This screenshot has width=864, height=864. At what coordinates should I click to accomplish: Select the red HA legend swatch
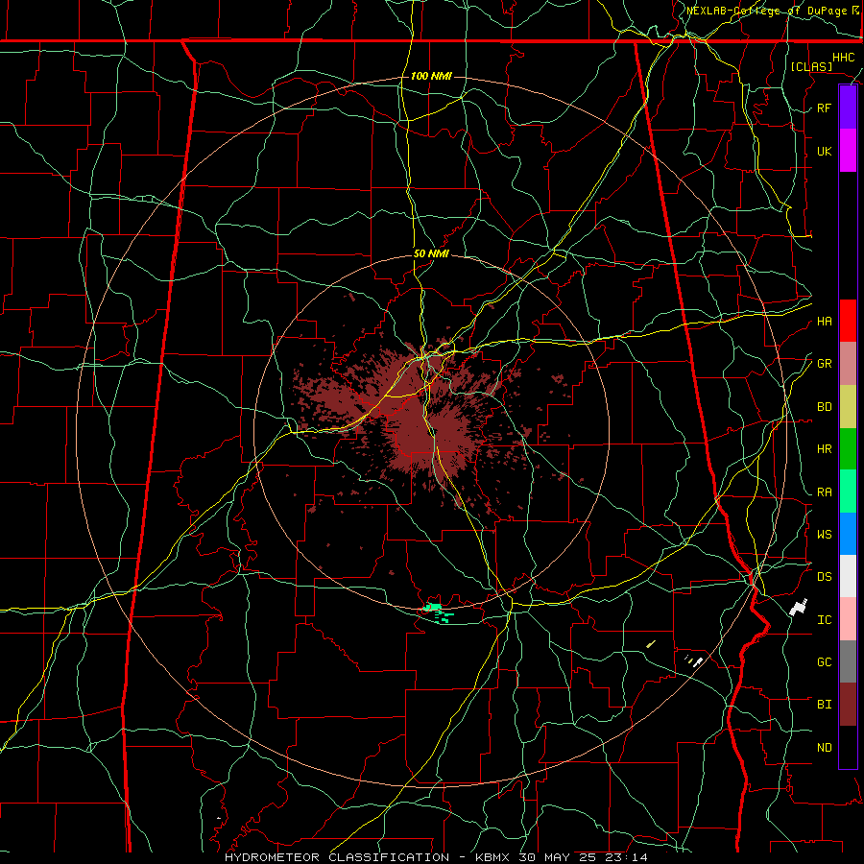848,321
